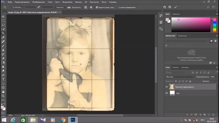Pick a color in the color field

pos(191,25)
